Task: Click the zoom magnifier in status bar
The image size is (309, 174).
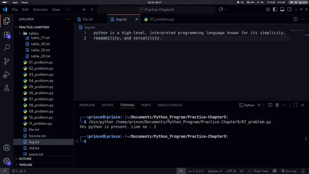Action: click(x=181, y=171)
